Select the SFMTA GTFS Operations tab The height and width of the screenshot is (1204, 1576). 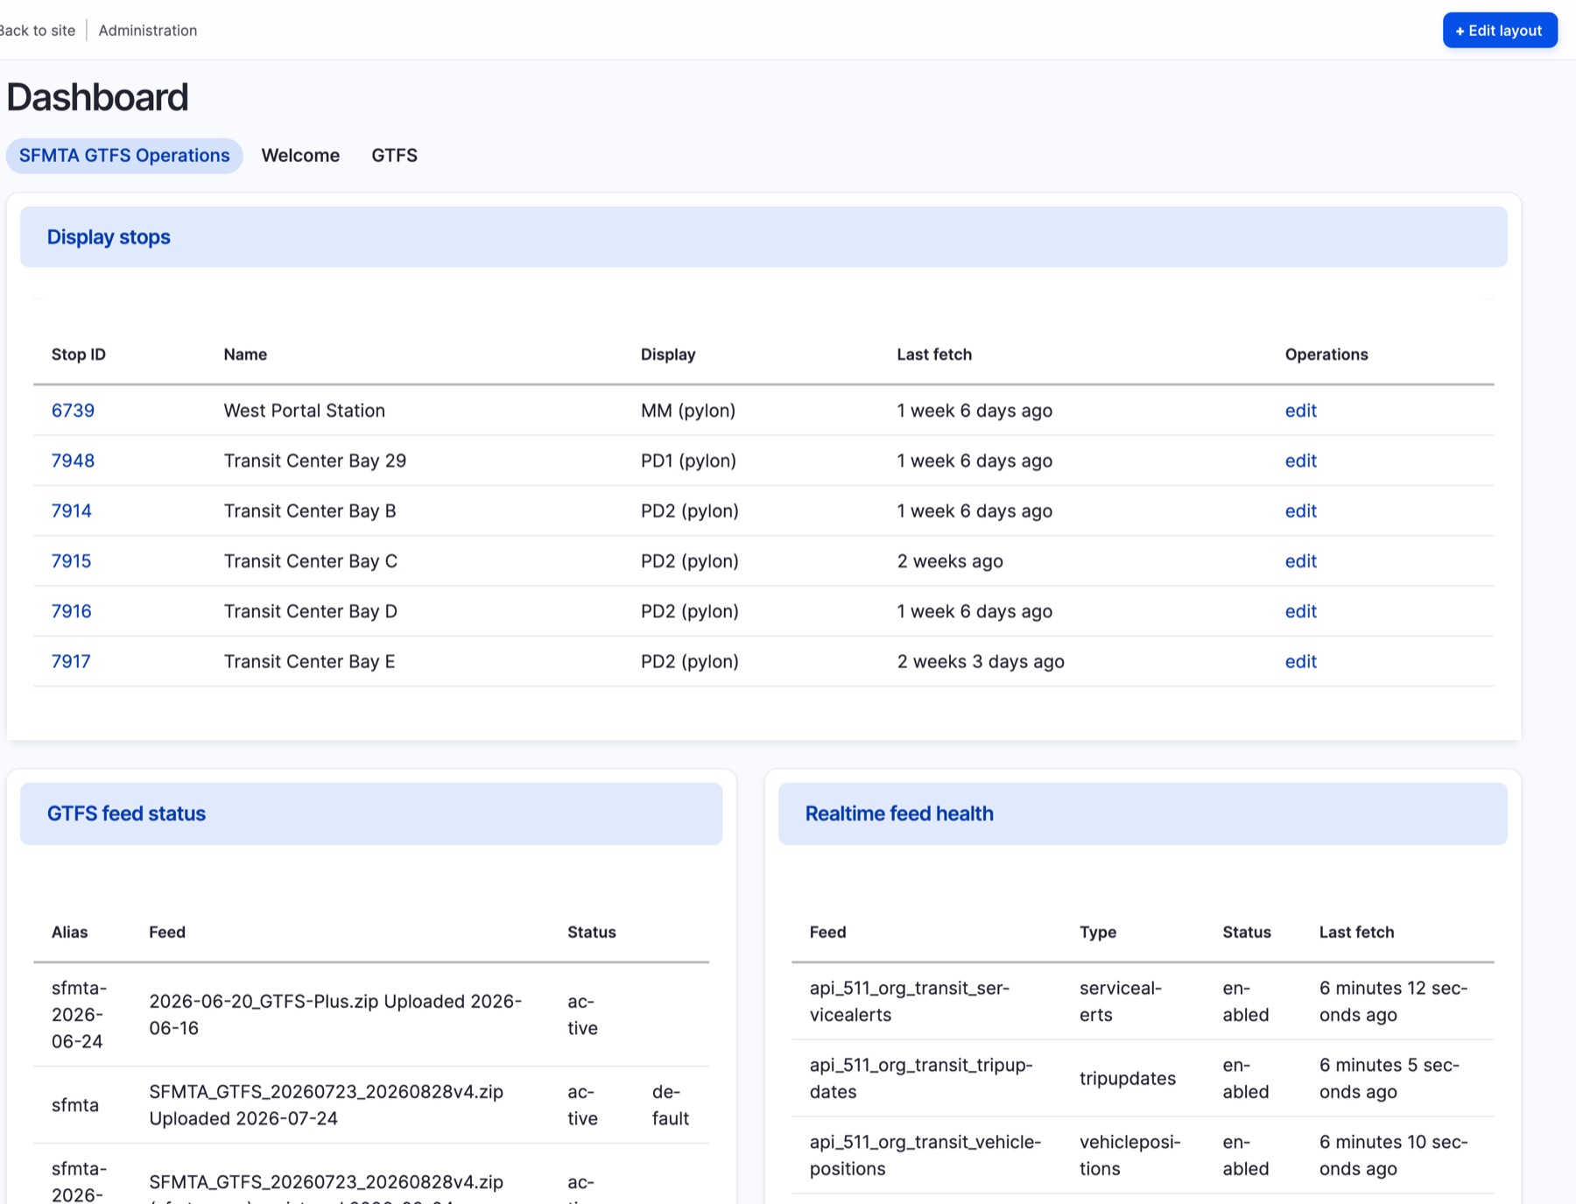click(124, 156)
